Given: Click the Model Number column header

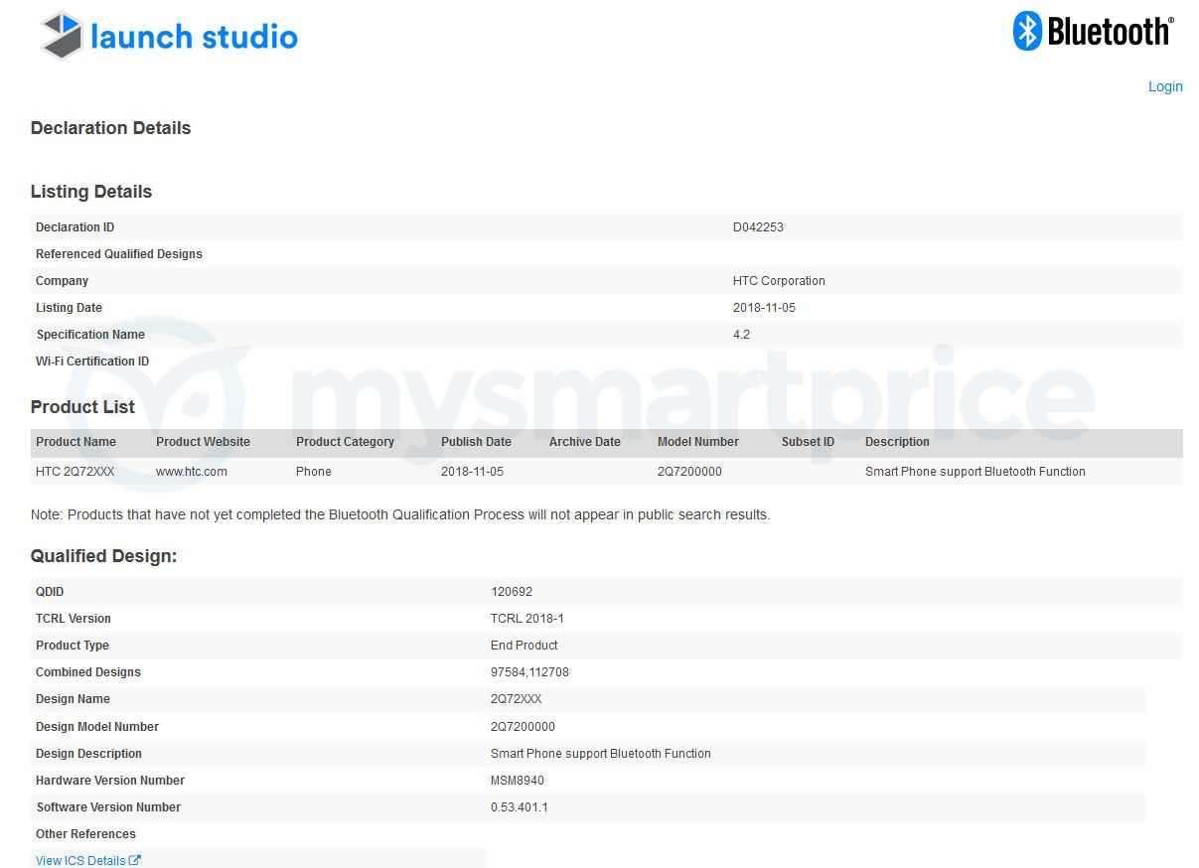Looking at the screenshot, I should (x=697, y=442).
